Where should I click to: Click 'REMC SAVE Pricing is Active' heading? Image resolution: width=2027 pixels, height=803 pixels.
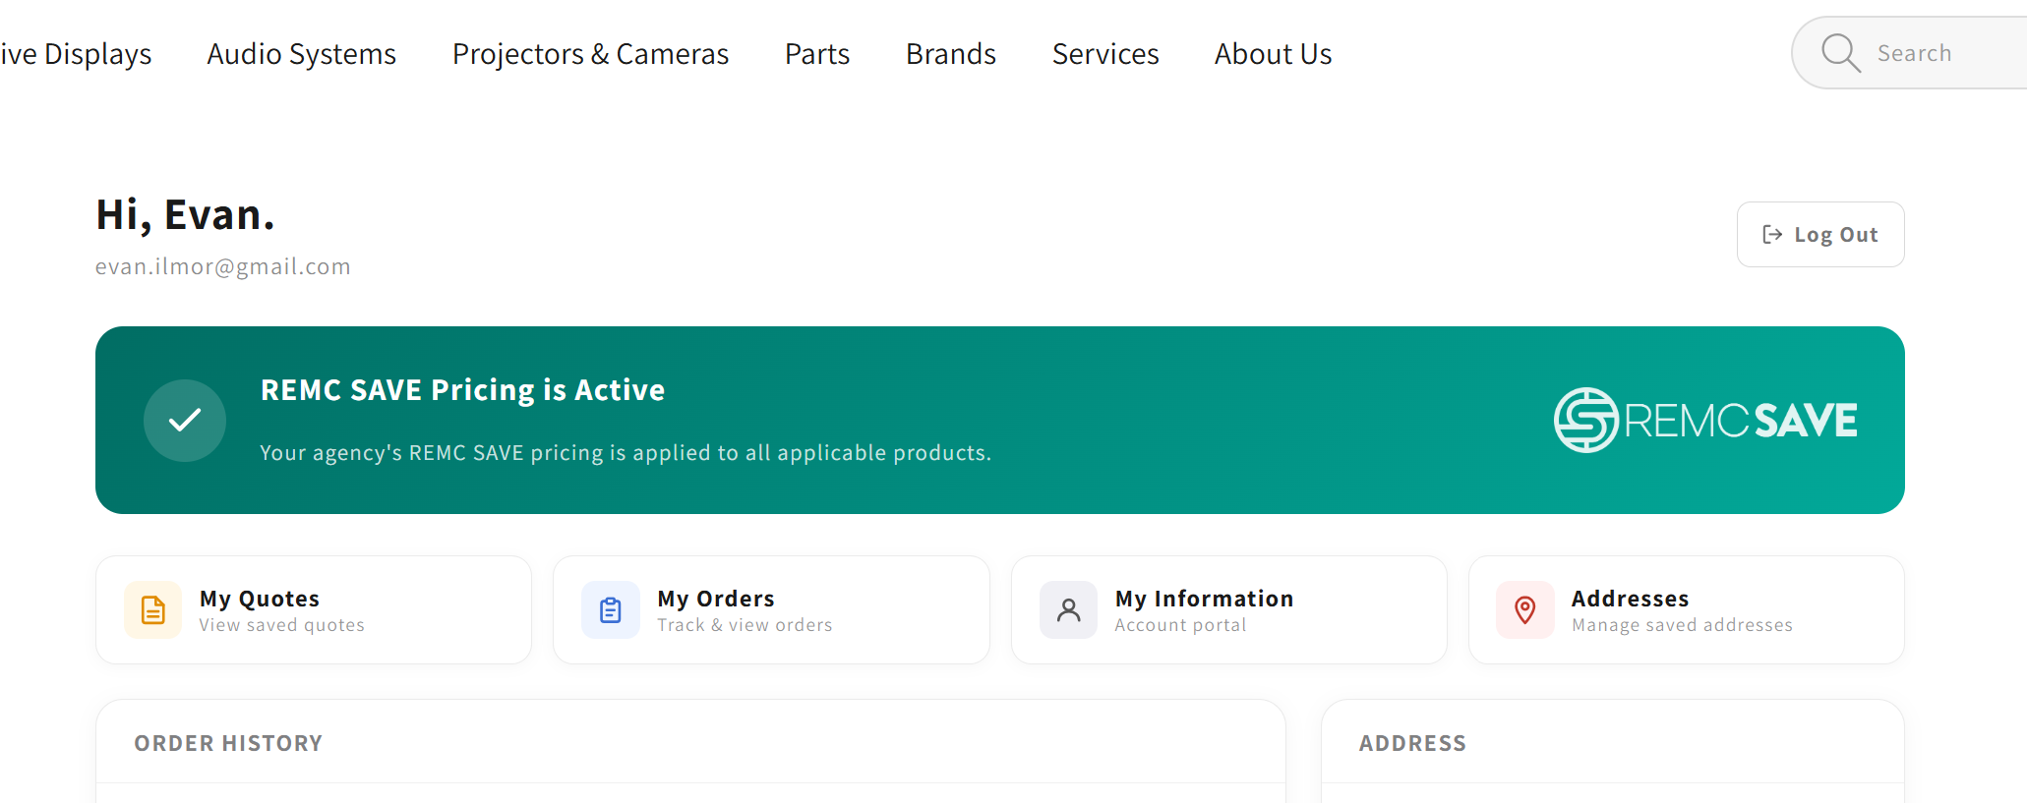(x=462, y=390)
